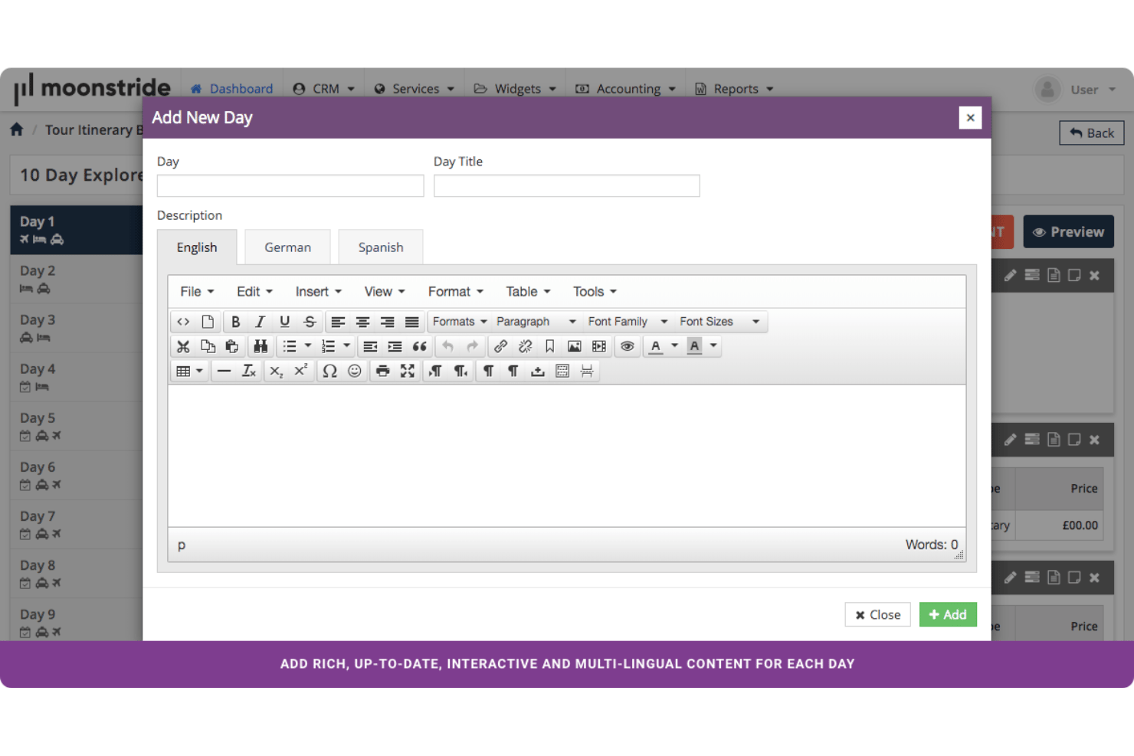Click the Day Title input field
Screen dimensions: 1134x756
pos(567,185)
